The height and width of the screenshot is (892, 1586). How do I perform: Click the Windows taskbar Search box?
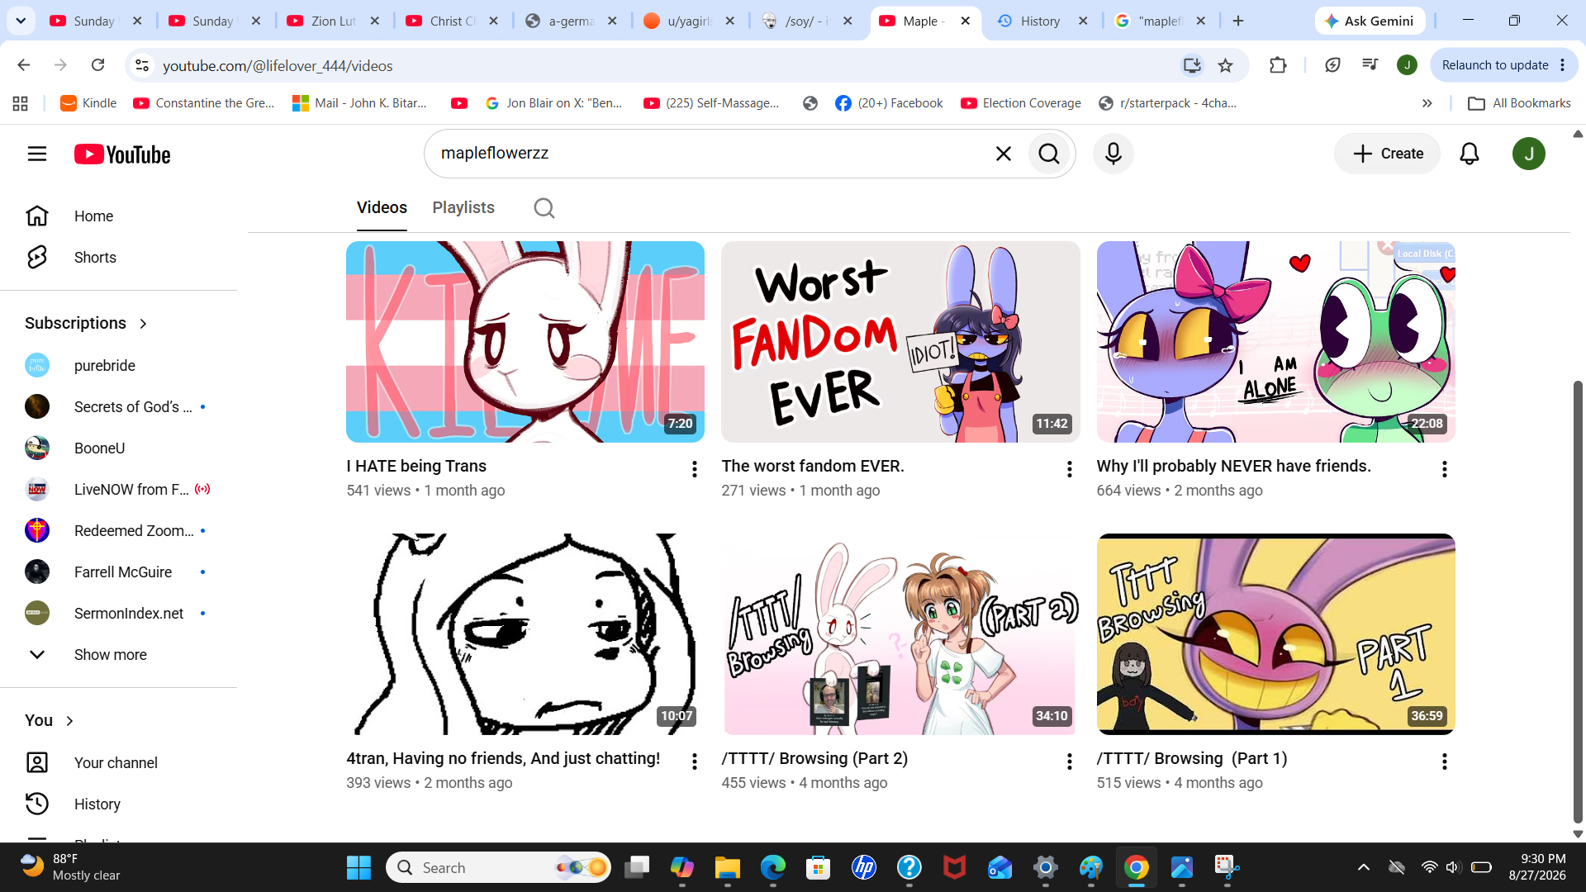click(x=498, y=868)
